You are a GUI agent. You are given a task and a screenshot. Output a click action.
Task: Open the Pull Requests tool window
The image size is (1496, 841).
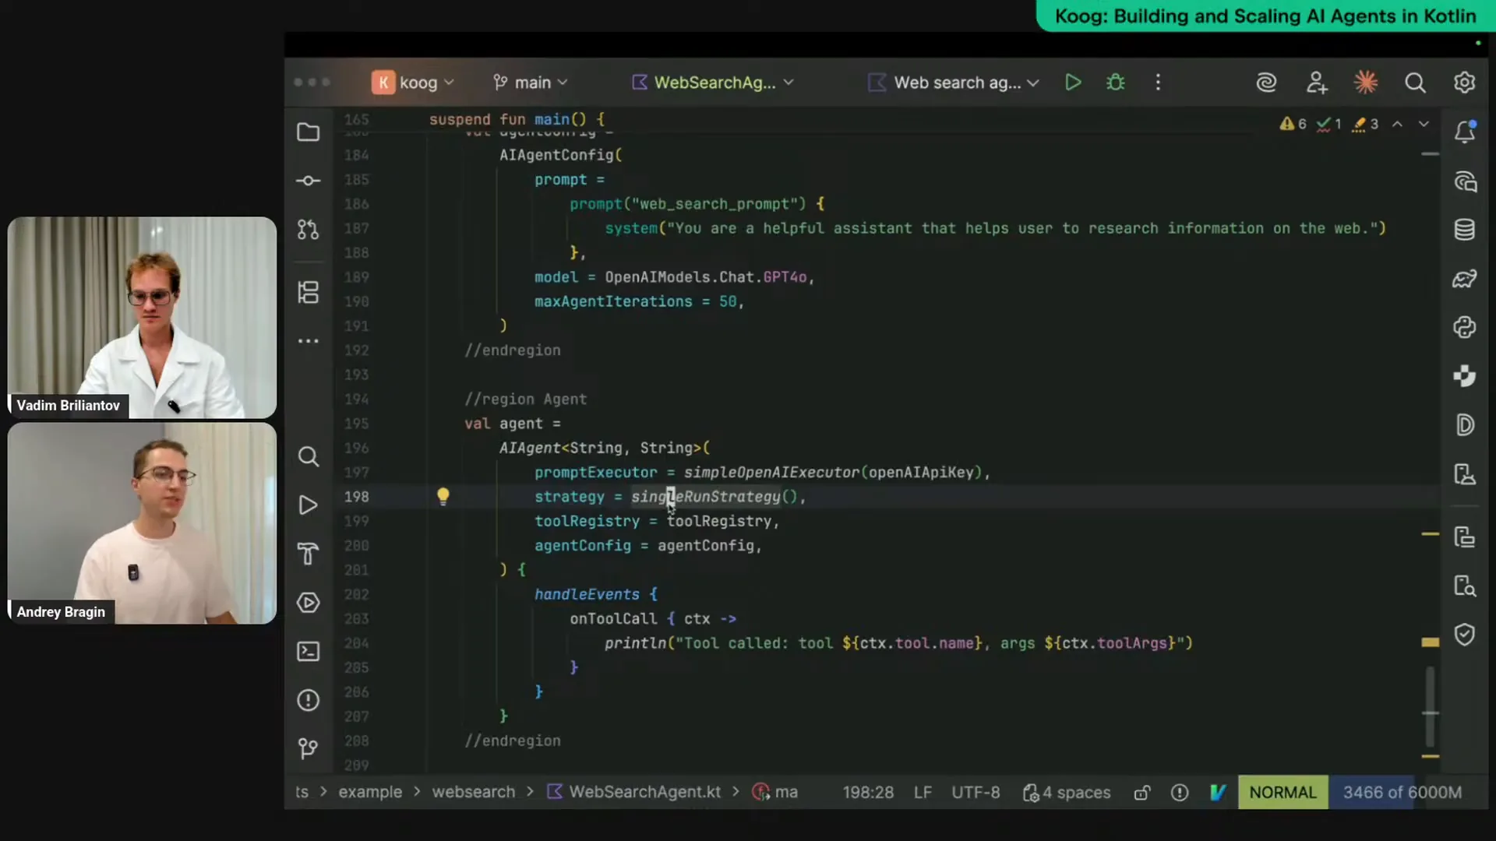(x=309, y=230)
